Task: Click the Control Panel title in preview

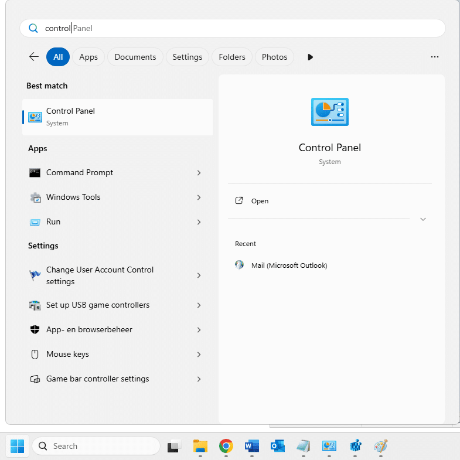Action: (x=330, y=148)
